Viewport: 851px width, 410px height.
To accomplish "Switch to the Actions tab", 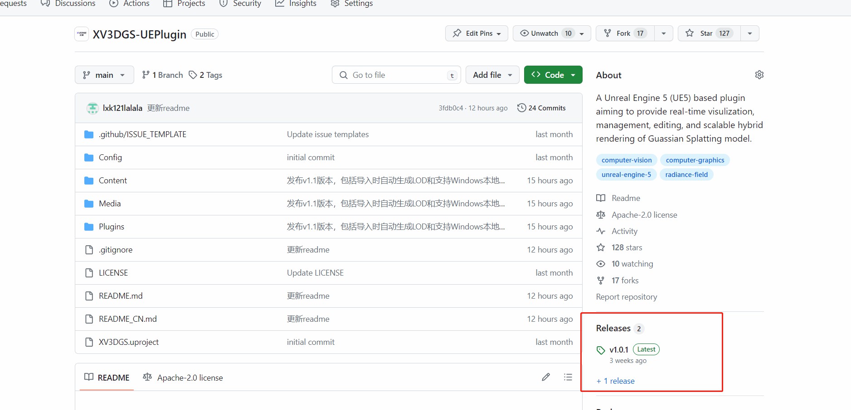I will pyautogui.click(x=130, y=4).
